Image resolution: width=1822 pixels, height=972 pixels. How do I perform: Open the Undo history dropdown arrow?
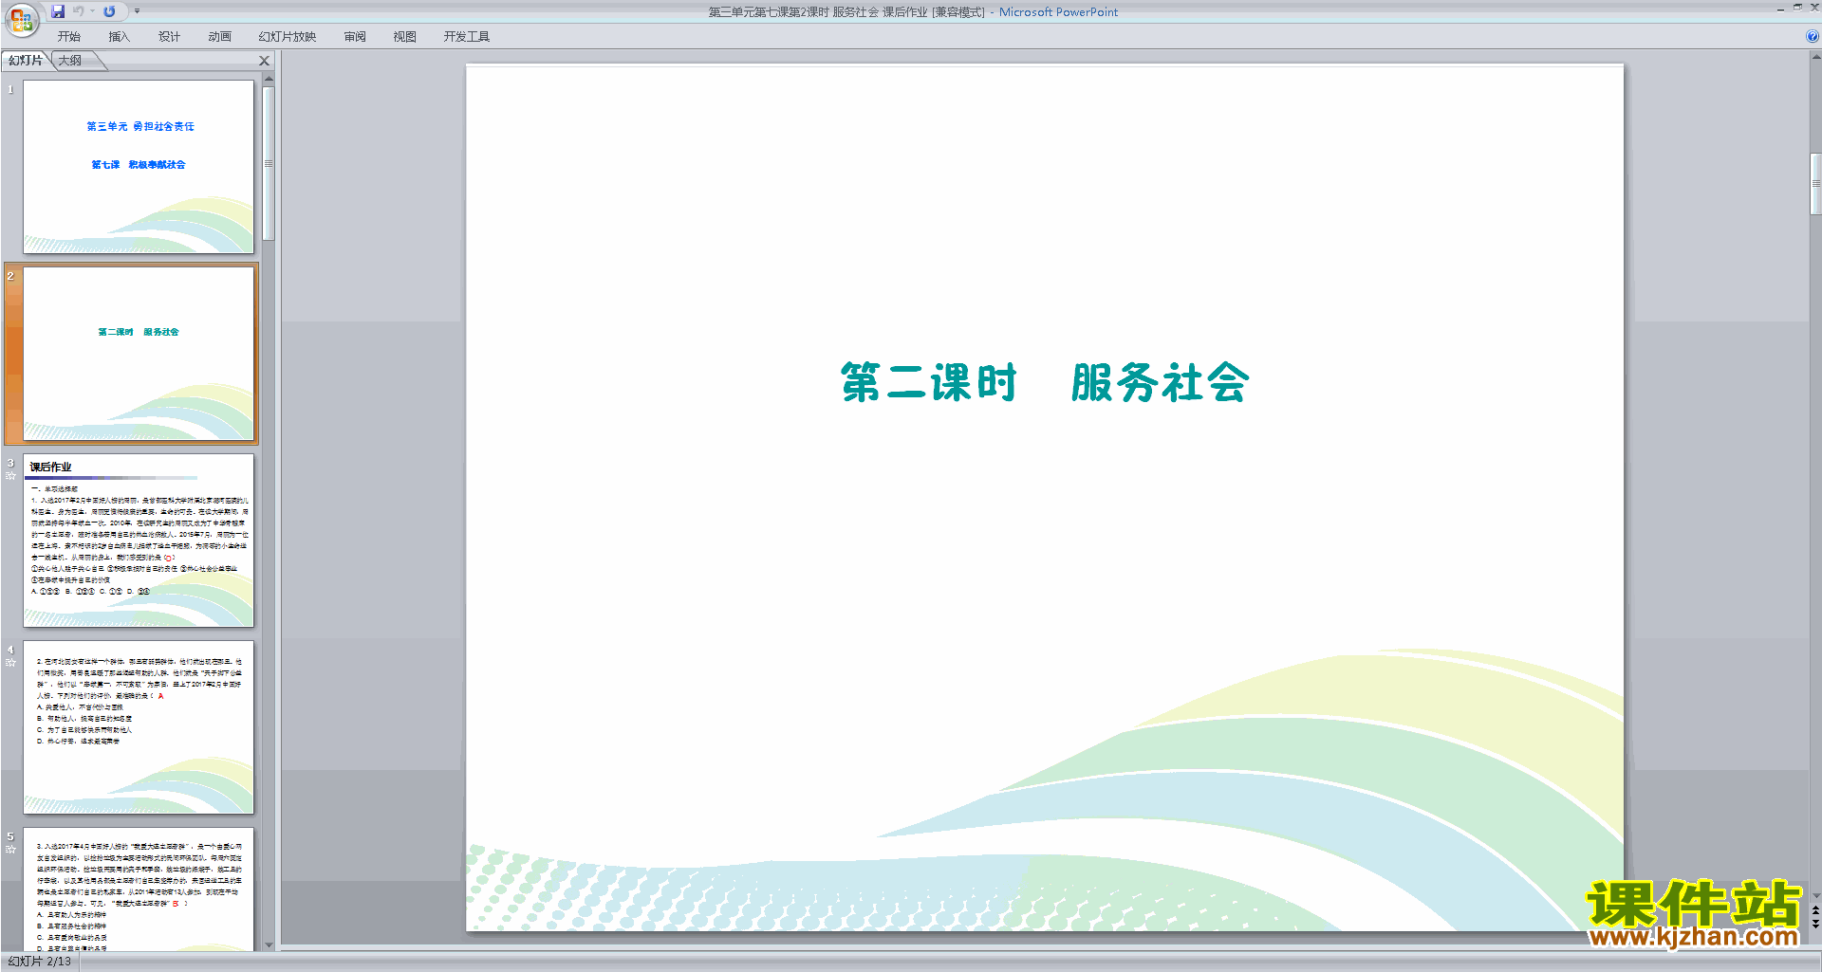(92, 11)
